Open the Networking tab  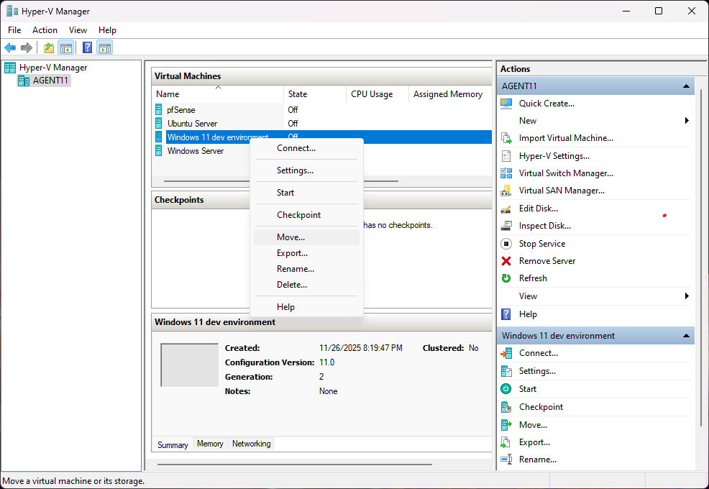tap(251, 444)
